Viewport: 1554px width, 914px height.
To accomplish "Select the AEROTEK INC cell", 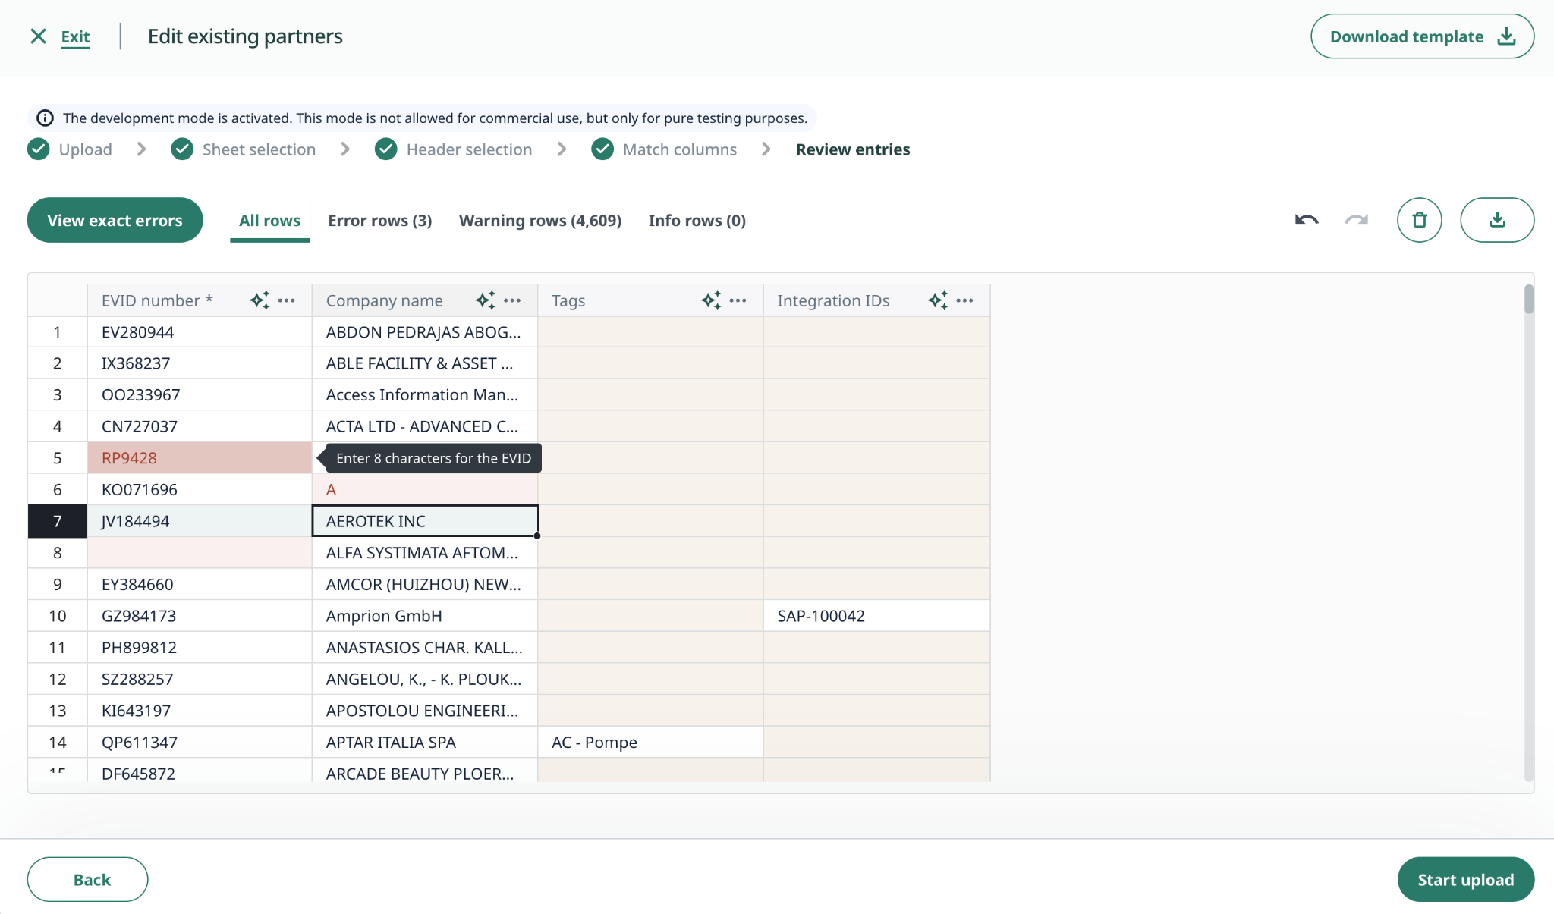I will 425,521.
